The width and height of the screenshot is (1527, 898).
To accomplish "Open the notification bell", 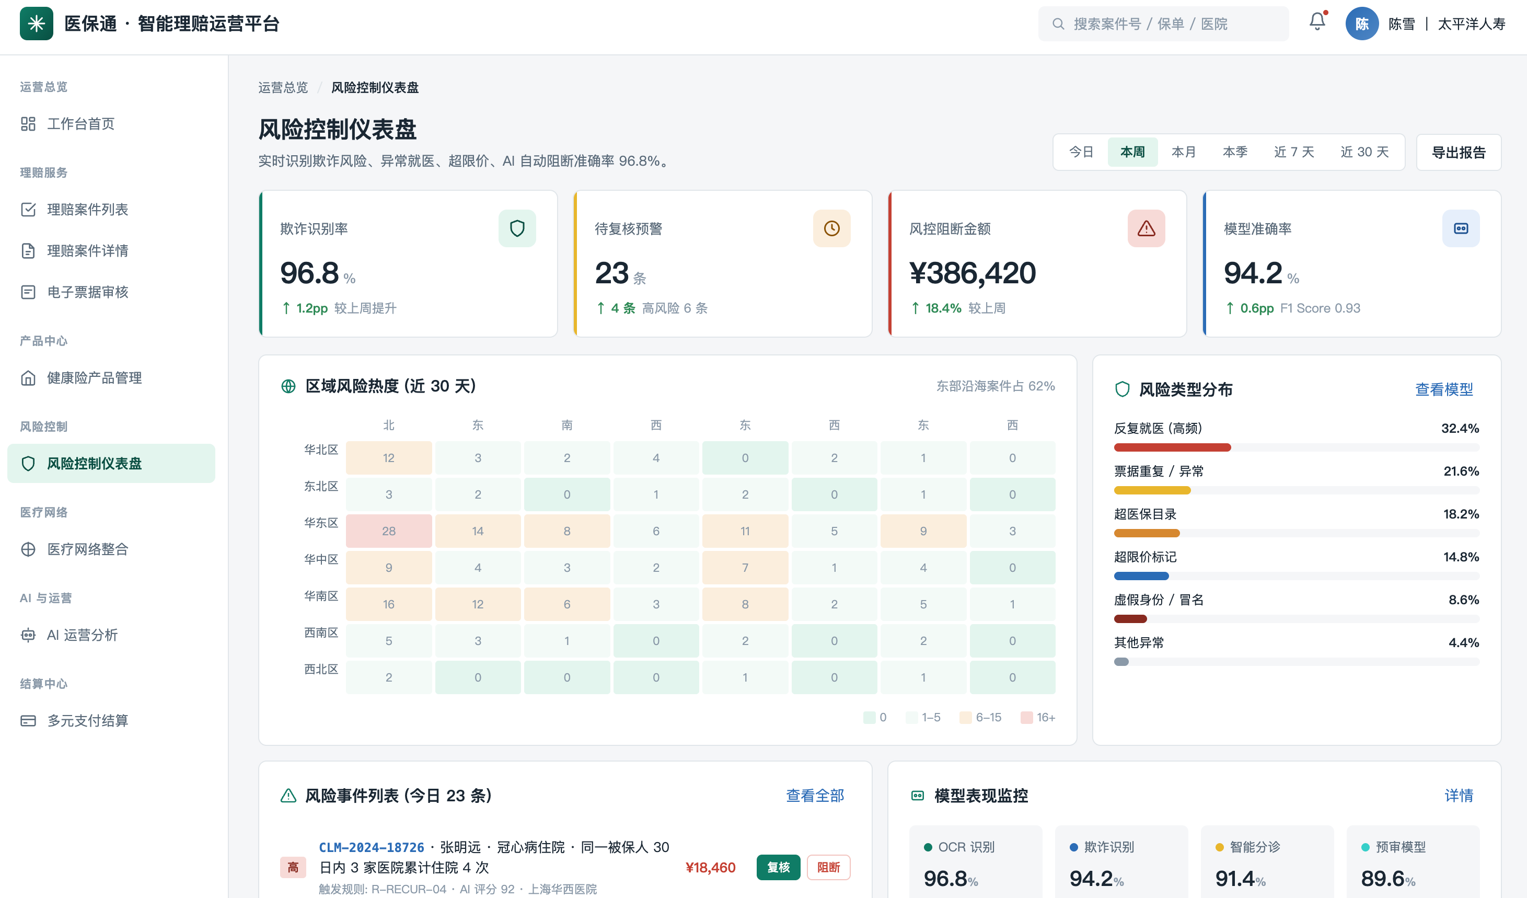I will click(x=1317, y=22).
